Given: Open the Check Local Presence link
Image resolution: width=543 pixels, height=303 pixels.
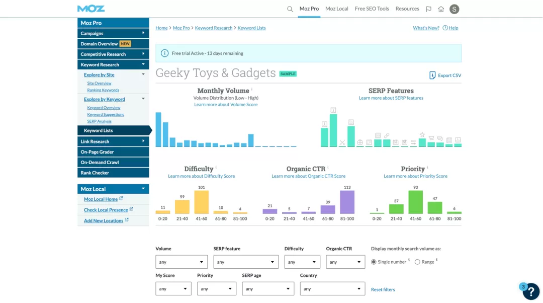Looking at the screenshot, I should (106, 210).
